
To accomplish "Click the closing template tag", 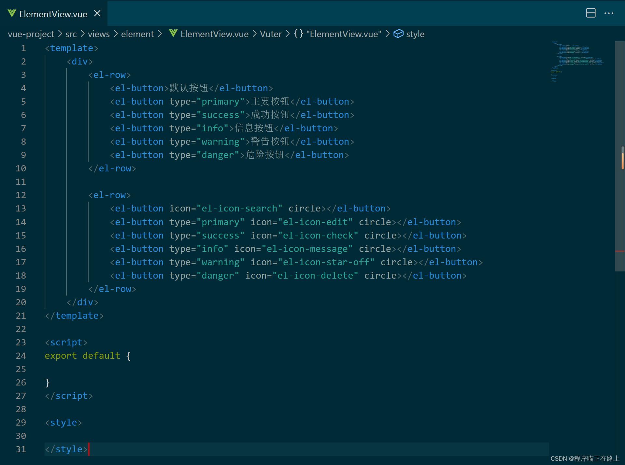I will 74,316.
